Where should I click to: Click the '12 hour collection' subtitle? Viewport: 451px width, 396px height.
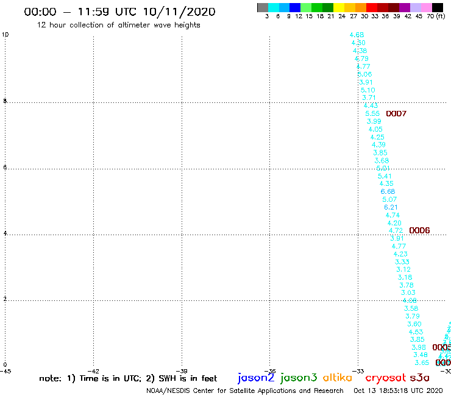pos(118,25)
